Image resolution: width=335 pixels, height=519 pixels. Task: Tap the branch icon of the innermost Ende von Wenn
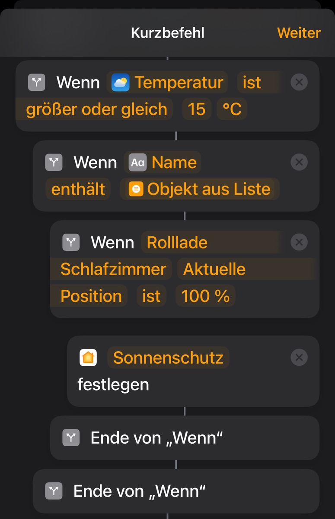[71, 438]
